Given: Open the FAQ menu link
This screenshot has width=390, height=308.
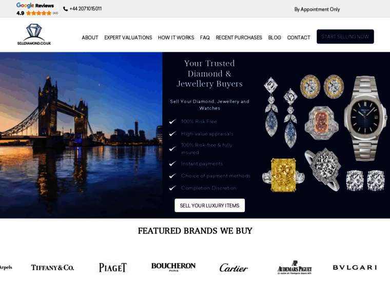Looking at the screenshot, I should (x=205, y=37).
